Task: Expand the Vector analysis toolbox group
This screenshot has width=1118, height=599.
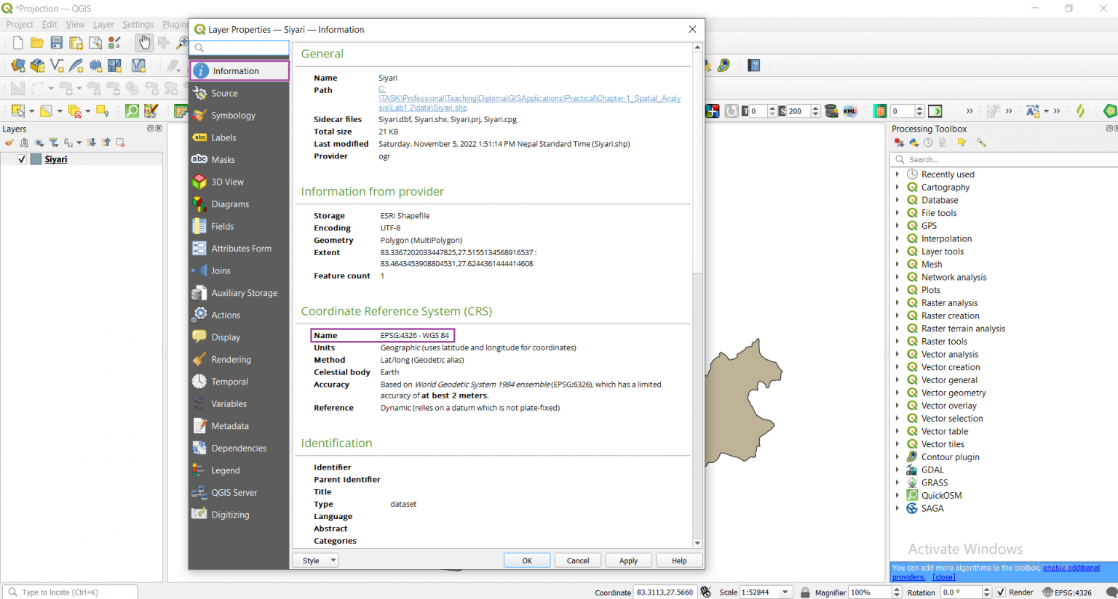Action: pos(898,354)
